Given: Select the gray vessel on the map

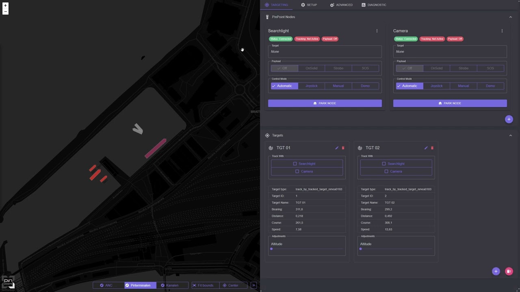Looking at the screenshot, I should (x=138, y=129).
